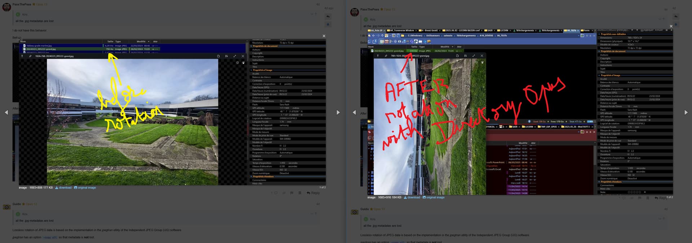Click the salessio breadcrumb segment
692x243 pixels.
point(448,36)
